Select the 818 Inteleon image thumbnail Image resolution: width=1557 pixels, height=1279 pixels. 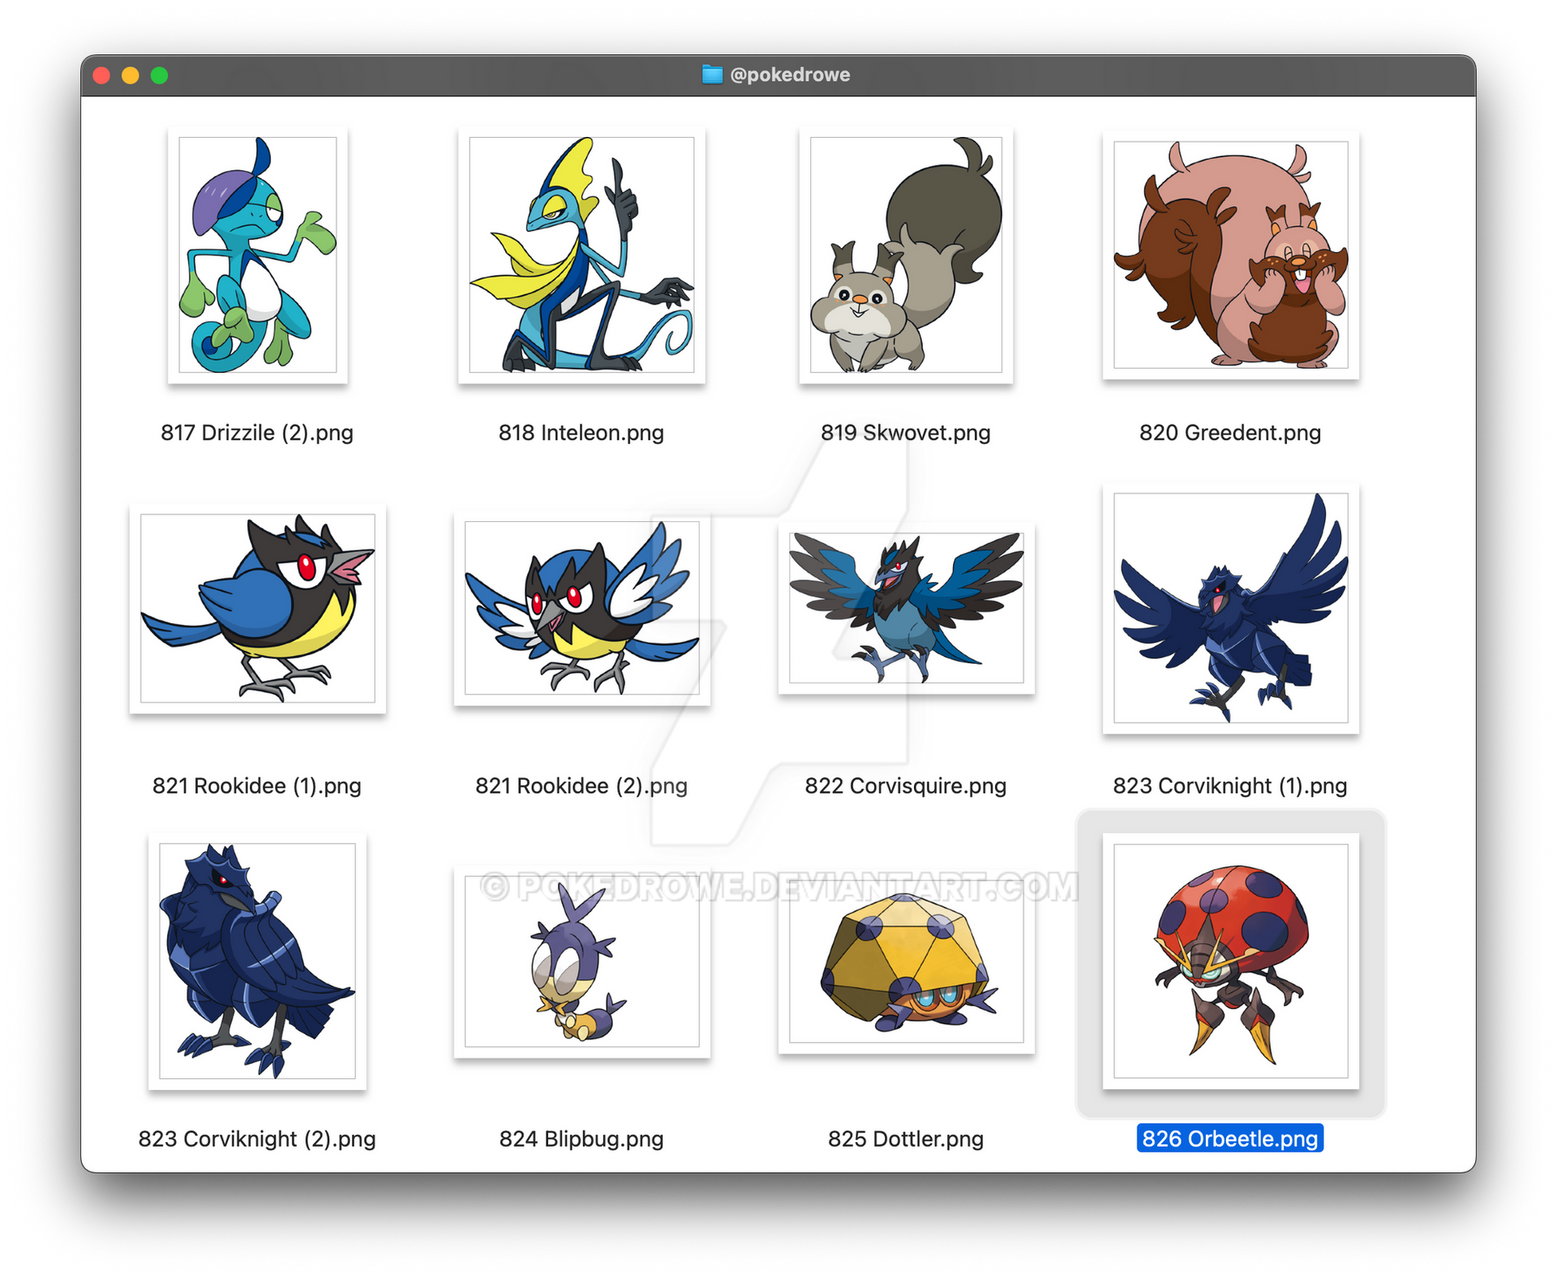coord(581,255)
